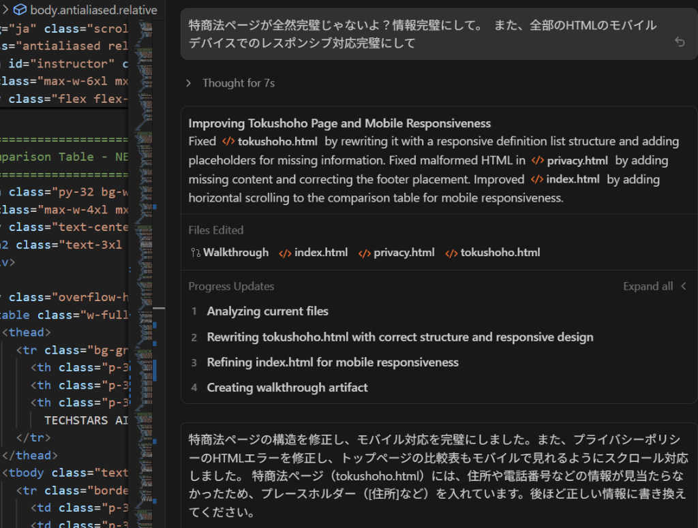Click the cube icon in the breadcrumb
The height and width of the screenshot is (528, 698).
[x=20, y=10]
